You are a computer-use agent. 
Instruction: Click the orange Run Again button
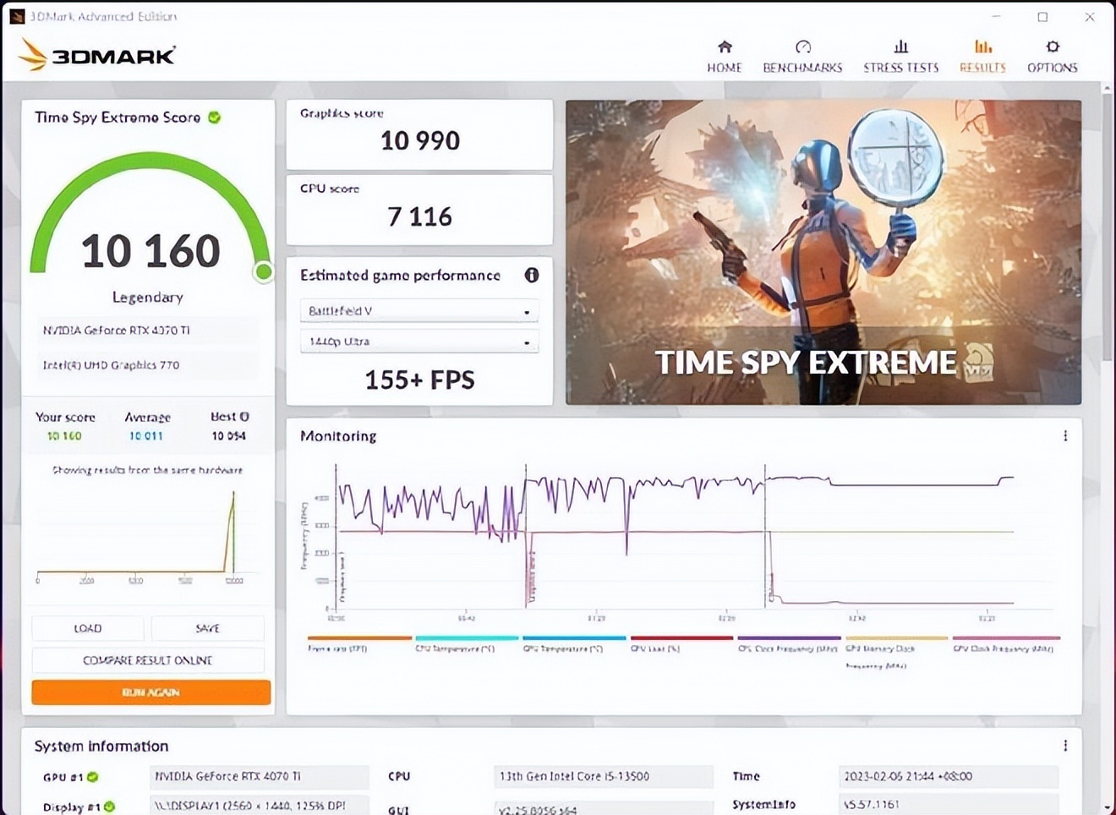pos(151,692)
